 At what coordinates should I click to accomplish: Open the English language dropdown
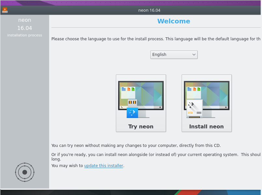click(x=174, y=55)
